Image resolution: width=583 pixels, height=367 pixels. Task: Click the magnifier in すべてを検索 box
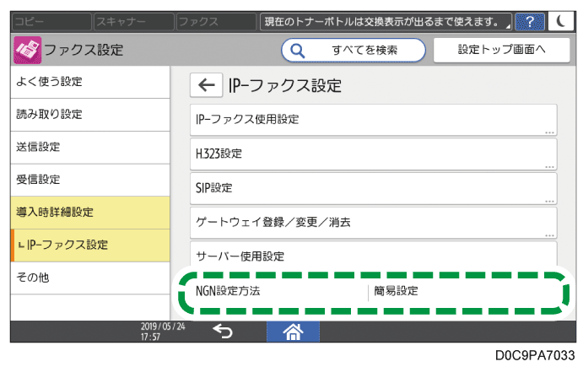(298, 50)
